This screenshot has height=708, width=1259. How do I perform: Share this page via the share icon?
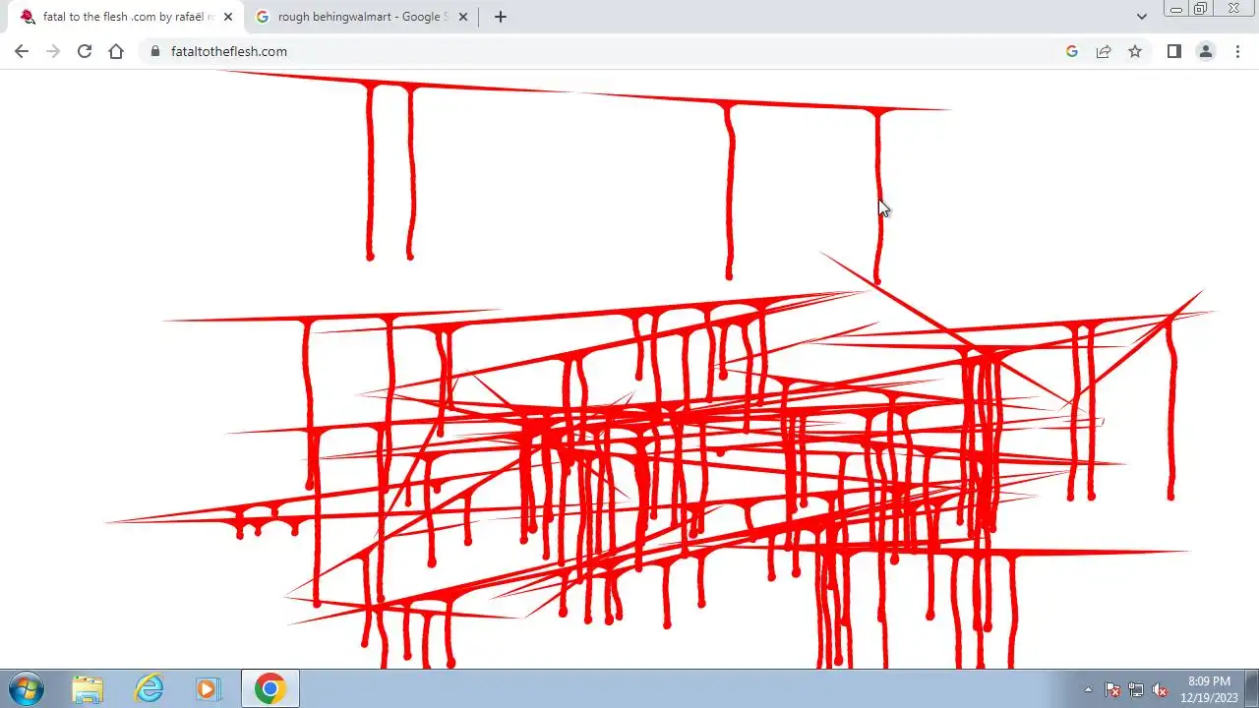[x=1104, y=51]
